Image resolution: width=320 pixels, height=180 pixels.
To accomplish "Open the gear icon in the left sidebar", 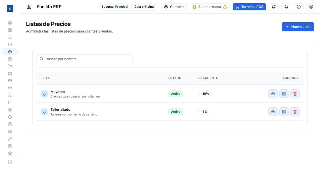I will pos(10,153).
